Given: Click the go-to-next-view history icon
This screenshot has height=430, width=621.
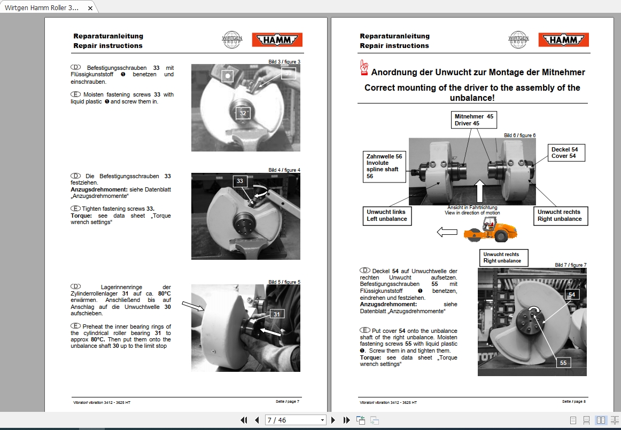Looking at the screenshot, I should coord(374,420).
